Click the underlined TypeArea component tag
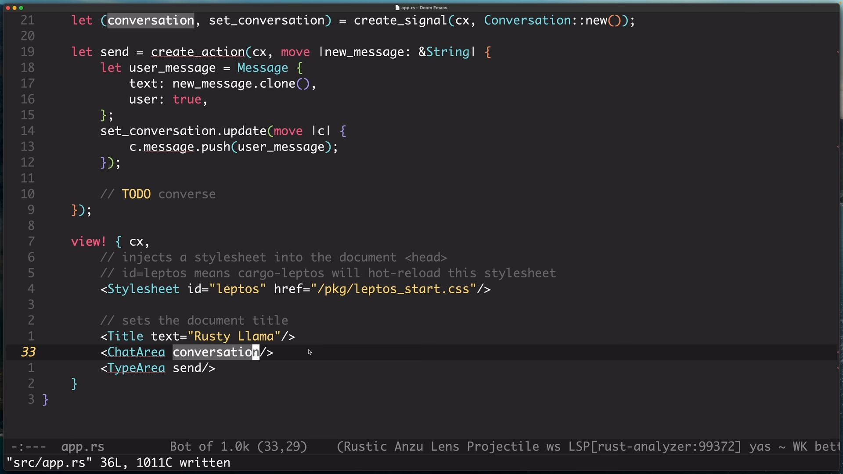The height and width of the screenshot is (474, 843). [136, 368]
